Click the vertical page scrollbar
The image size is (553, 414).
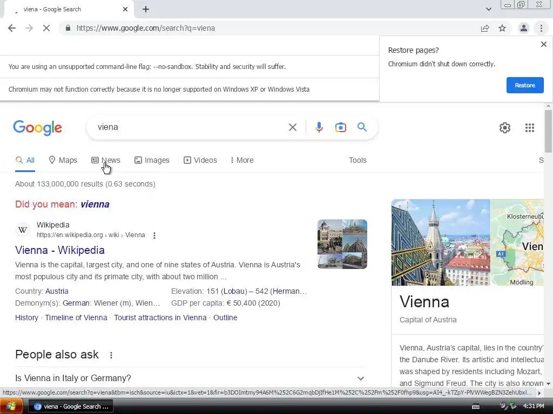click(548, 131)
